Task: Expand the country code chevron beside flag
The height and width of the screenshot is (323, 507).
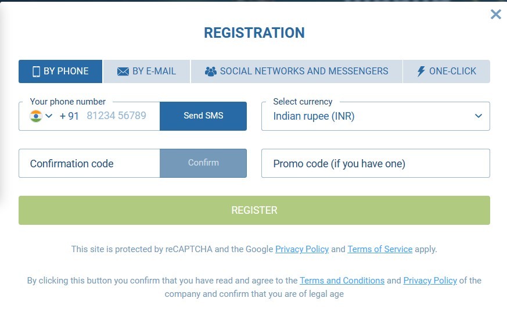Action: (49, 116)
